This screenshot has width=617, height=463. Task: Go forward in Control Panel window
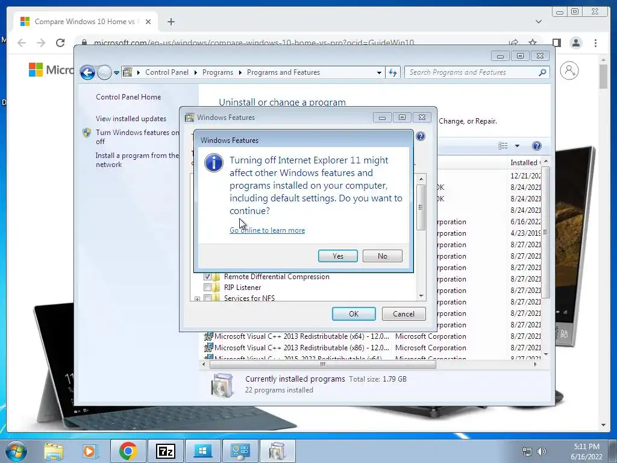tap(104, 72)
